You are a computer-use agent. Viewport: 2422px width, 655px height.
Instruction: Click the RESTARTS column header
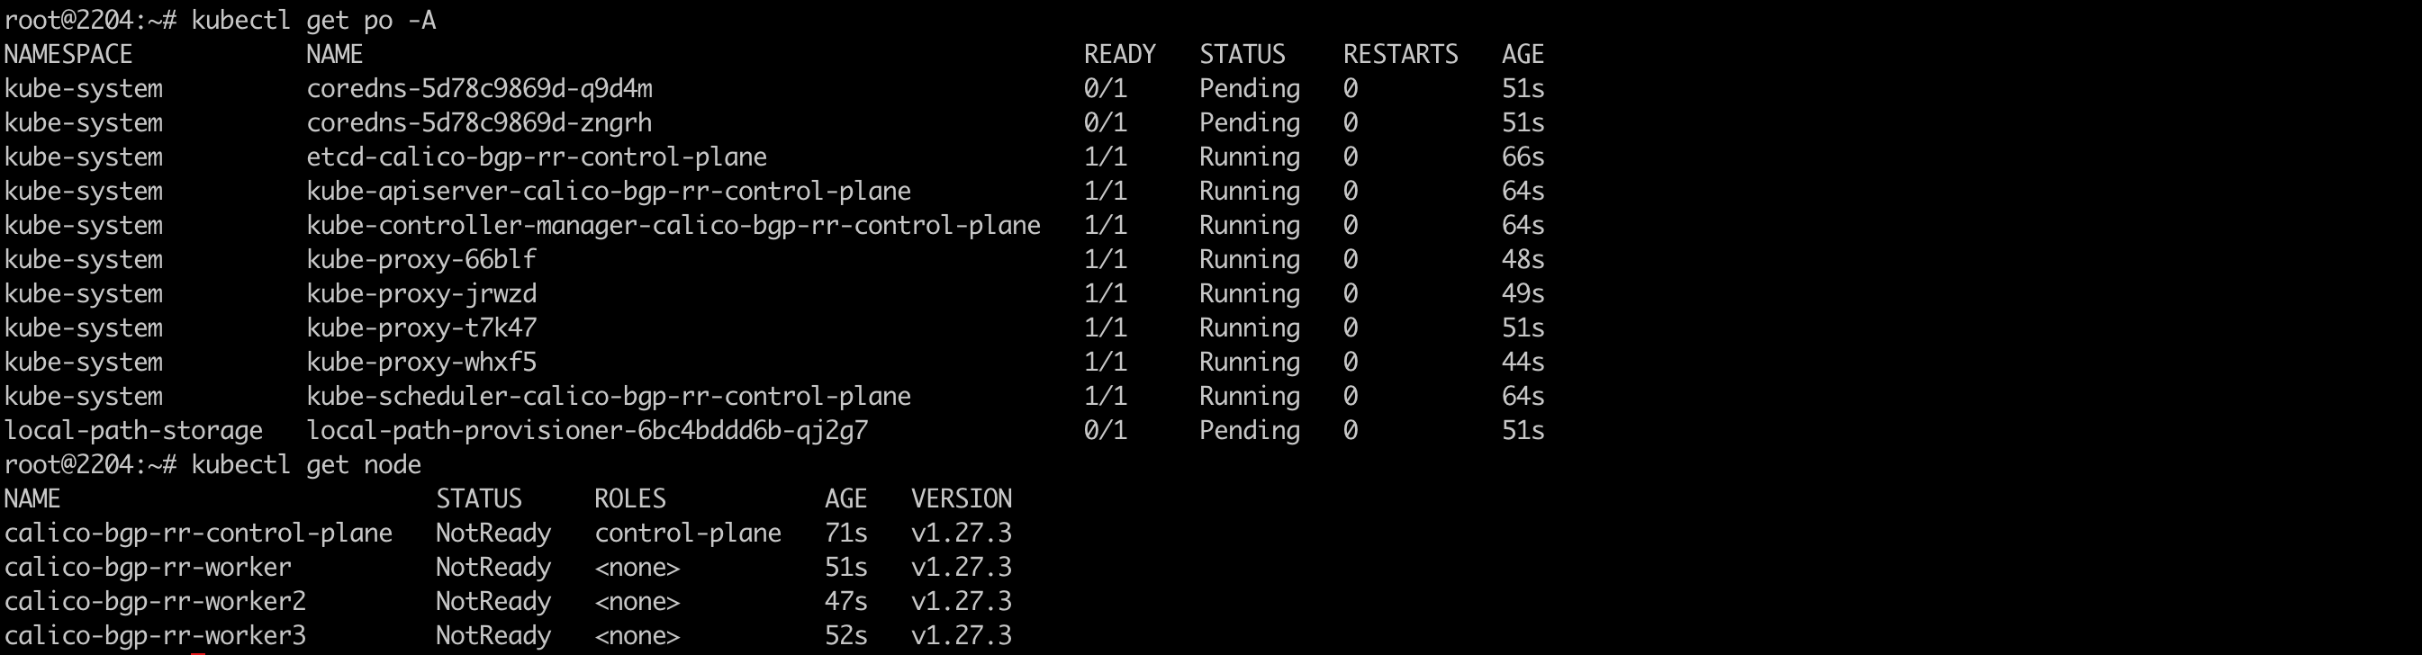pos(1400,55)
